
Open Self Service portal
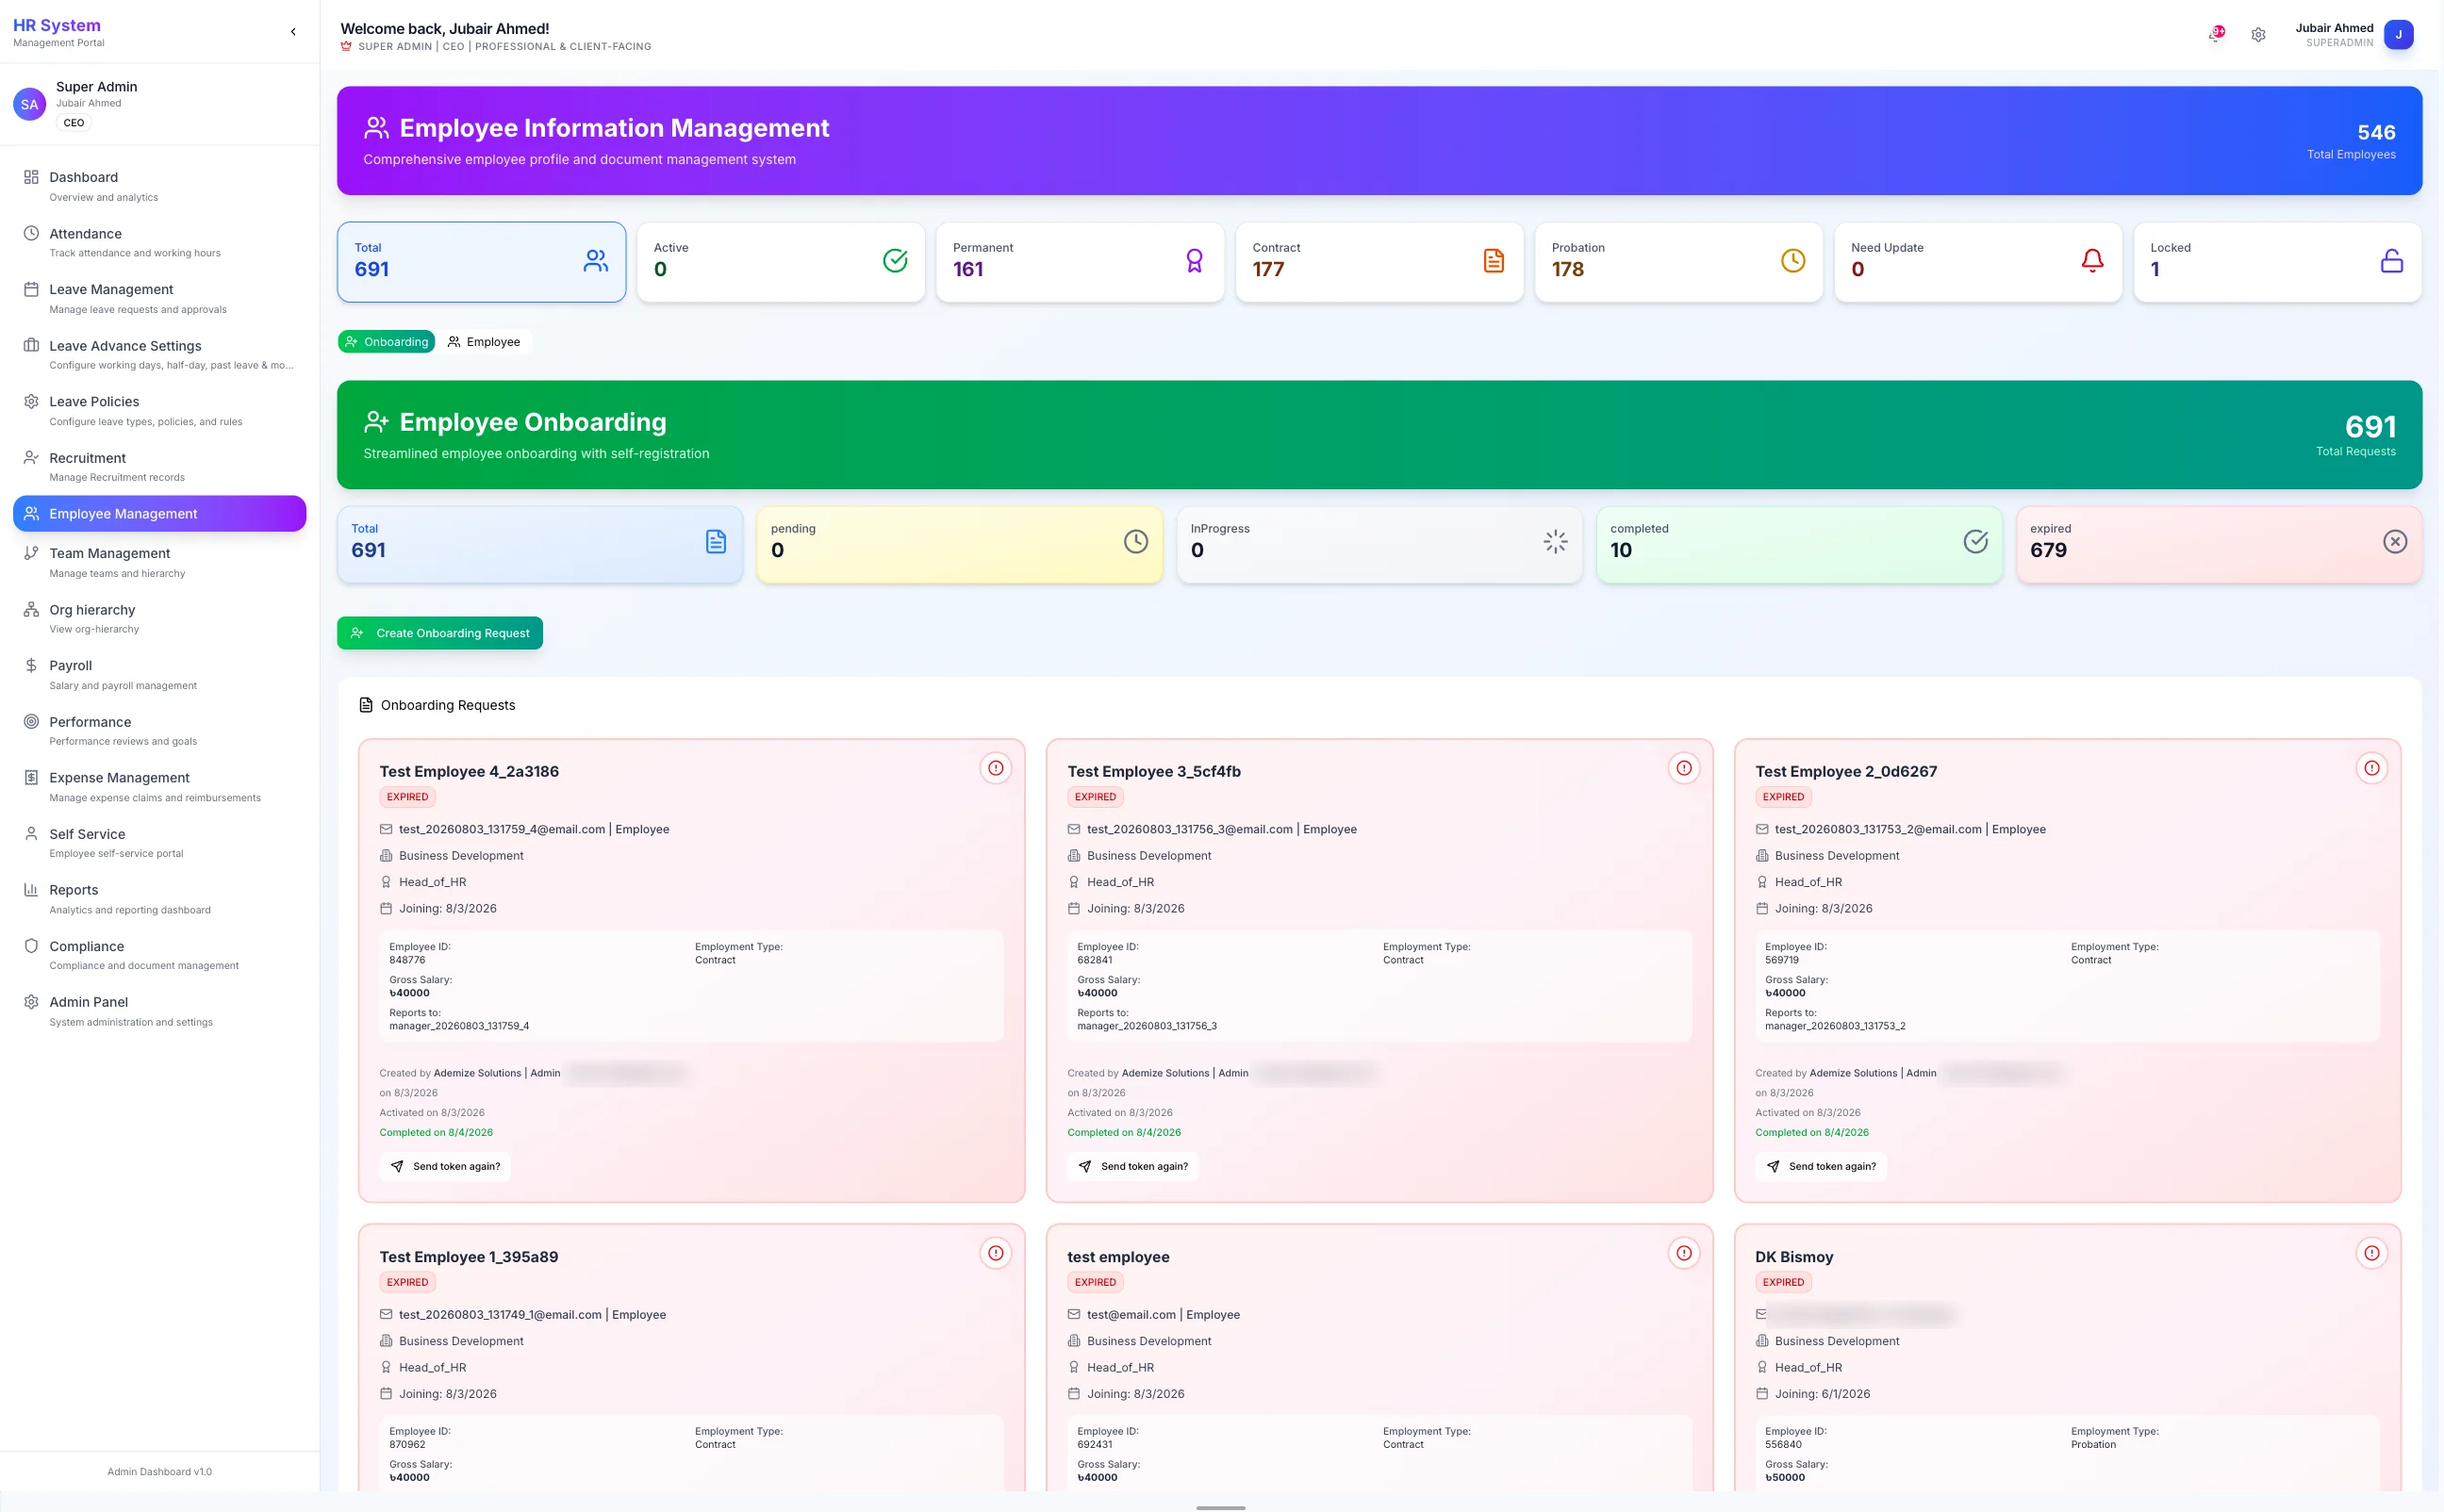160,842
